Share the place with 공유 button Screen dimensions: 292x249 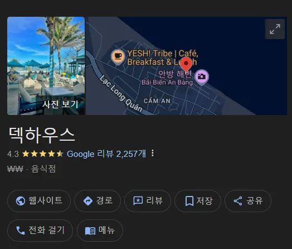248,201
